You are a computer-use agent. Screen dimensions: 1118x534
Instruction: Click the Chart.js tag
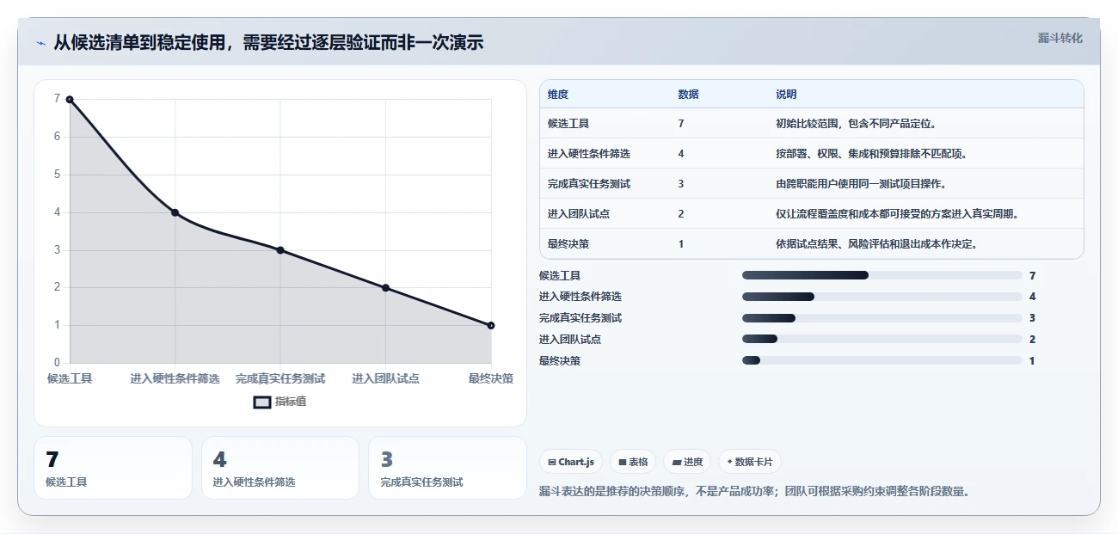[571, 462]
